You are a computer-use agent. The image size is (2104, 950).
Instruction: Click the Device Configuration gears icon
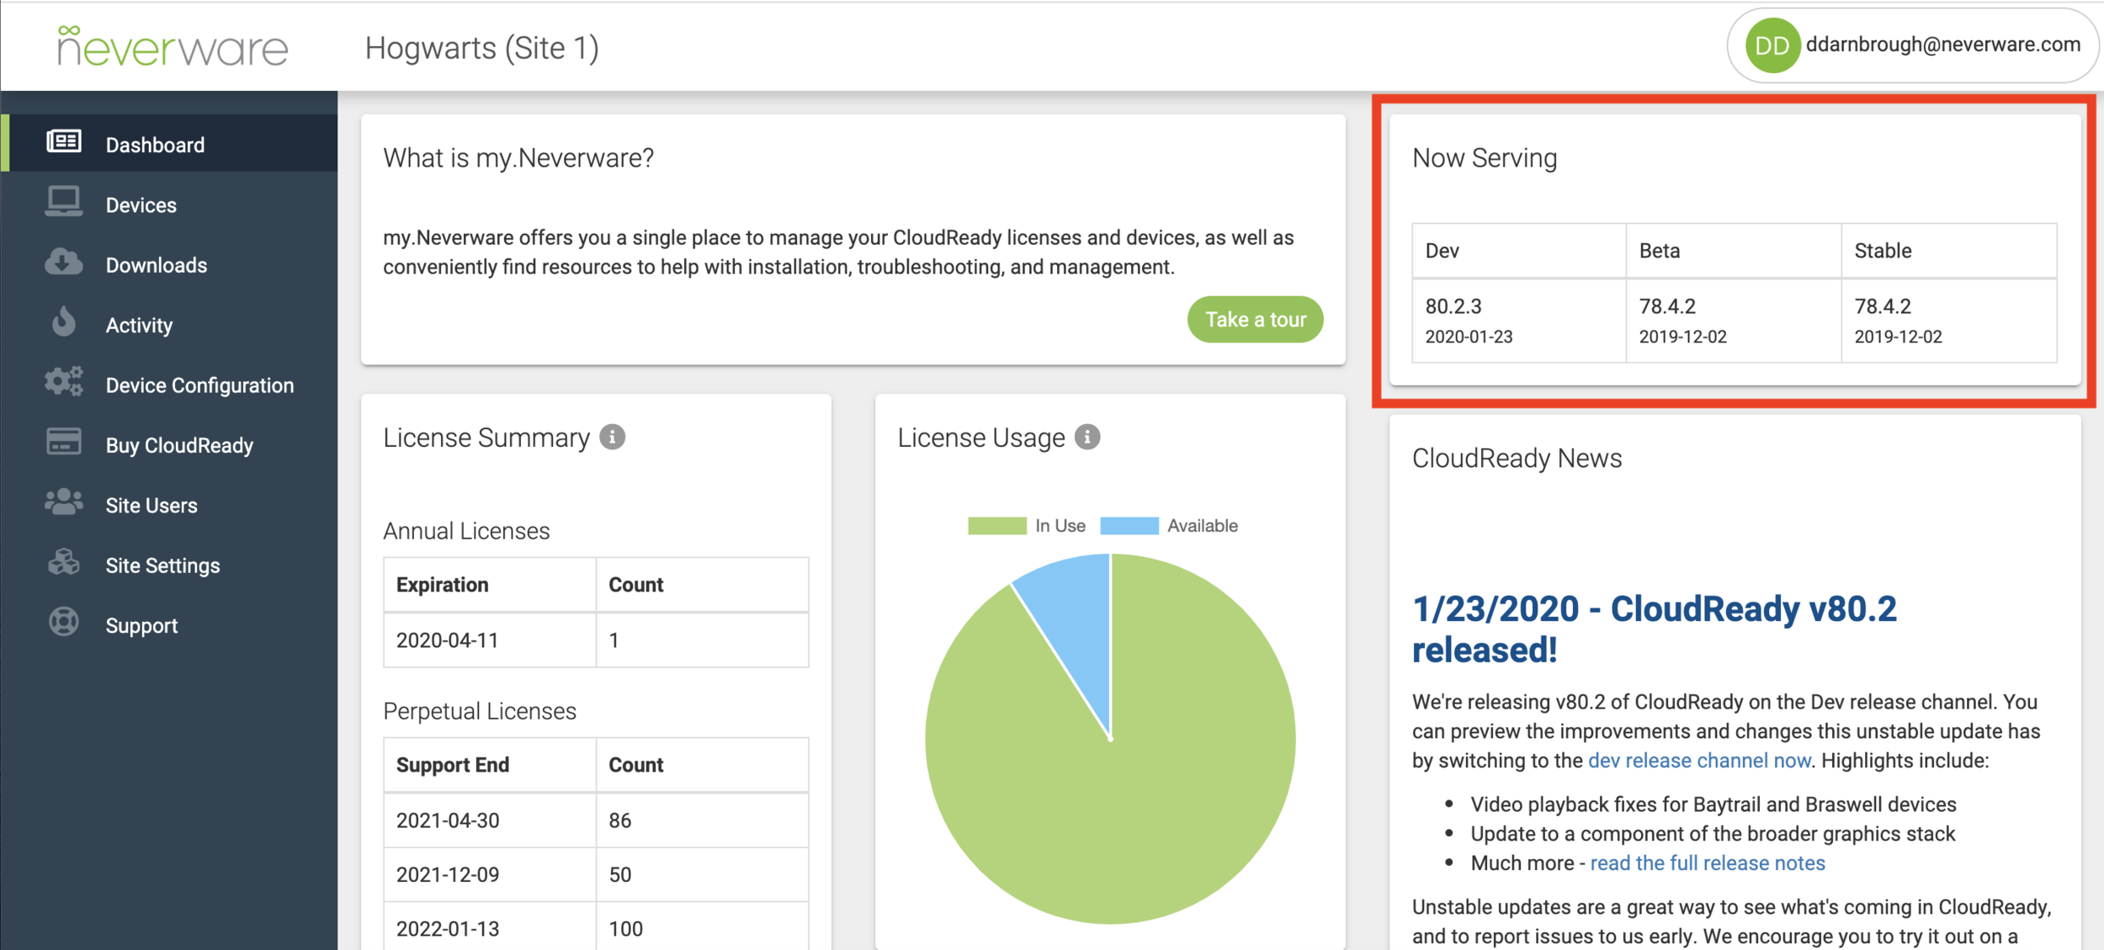[64, 381]
